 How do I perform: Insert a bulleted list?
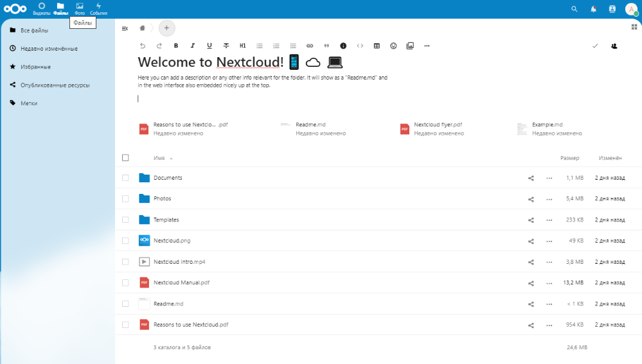pos(260,46)
